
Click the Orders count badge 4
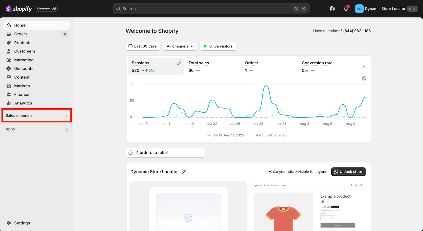(65, 34)
